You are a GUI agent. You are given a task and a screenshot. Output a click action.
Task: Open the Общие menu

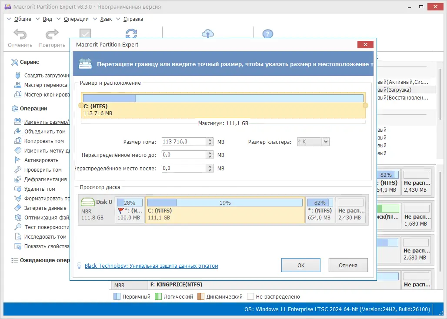pyautogui.click(x=23, y=19)
